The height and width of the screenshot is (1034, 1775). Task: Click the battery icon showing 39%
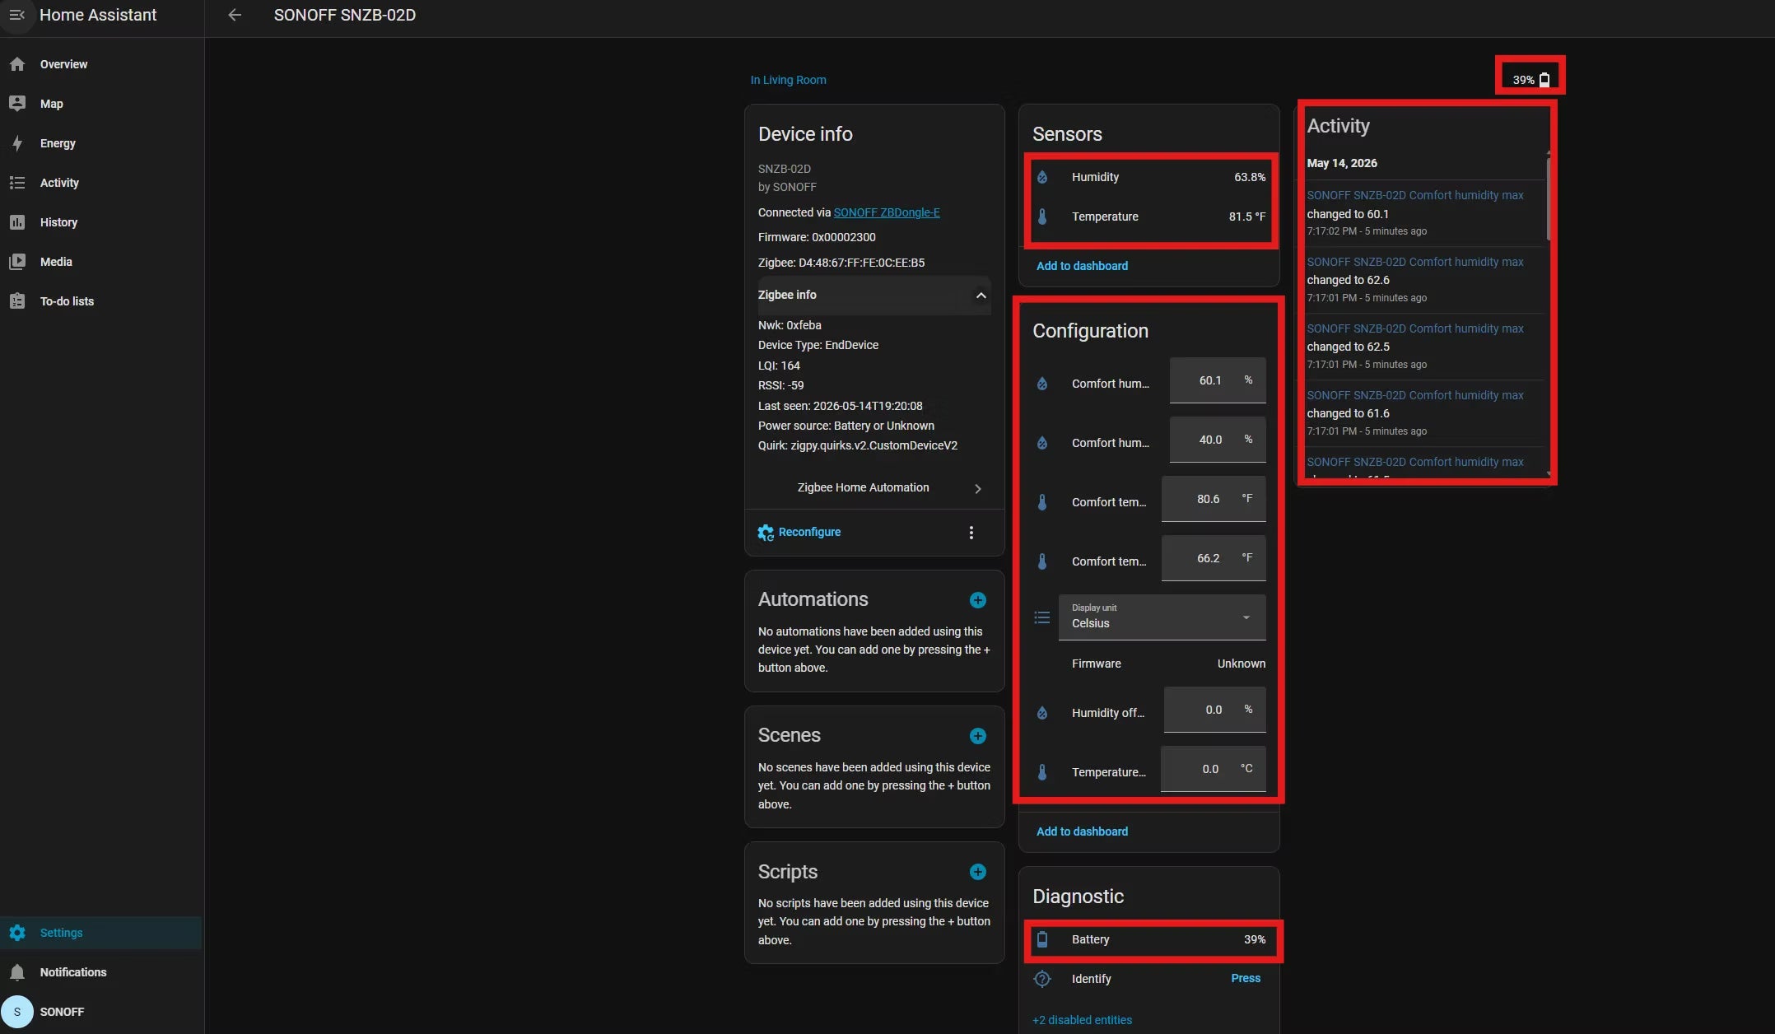(1544, 80)
